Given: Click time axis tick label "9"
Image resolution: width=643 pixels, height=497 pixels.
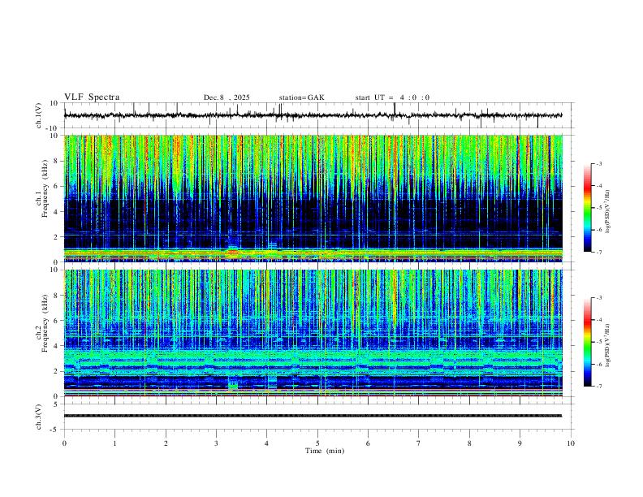Looking at the screenshot, I should [x=520, y=443].
